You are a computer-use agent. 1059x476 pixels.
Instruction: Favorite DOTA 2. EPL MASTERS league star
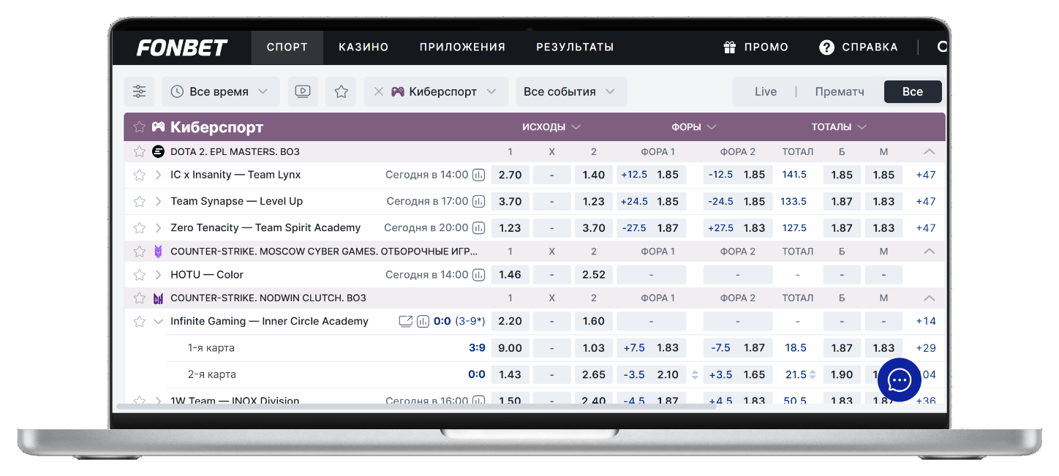139,151
